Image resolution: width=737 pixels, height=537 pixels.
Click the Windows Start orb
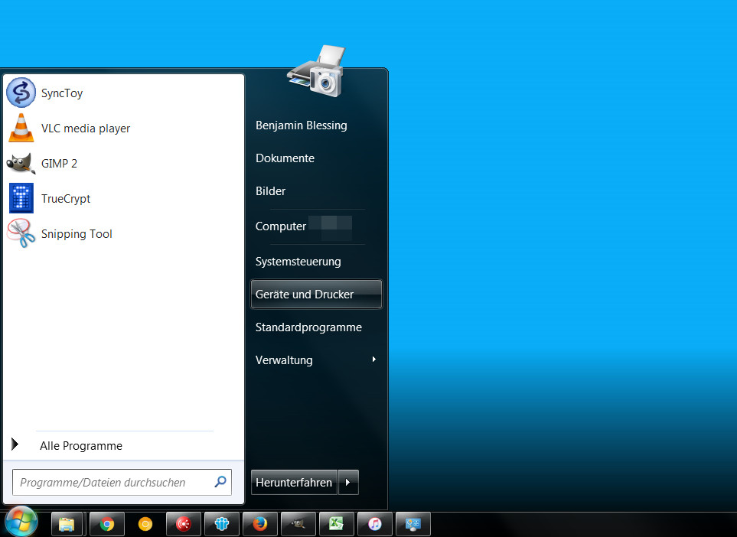coord(21,522)
